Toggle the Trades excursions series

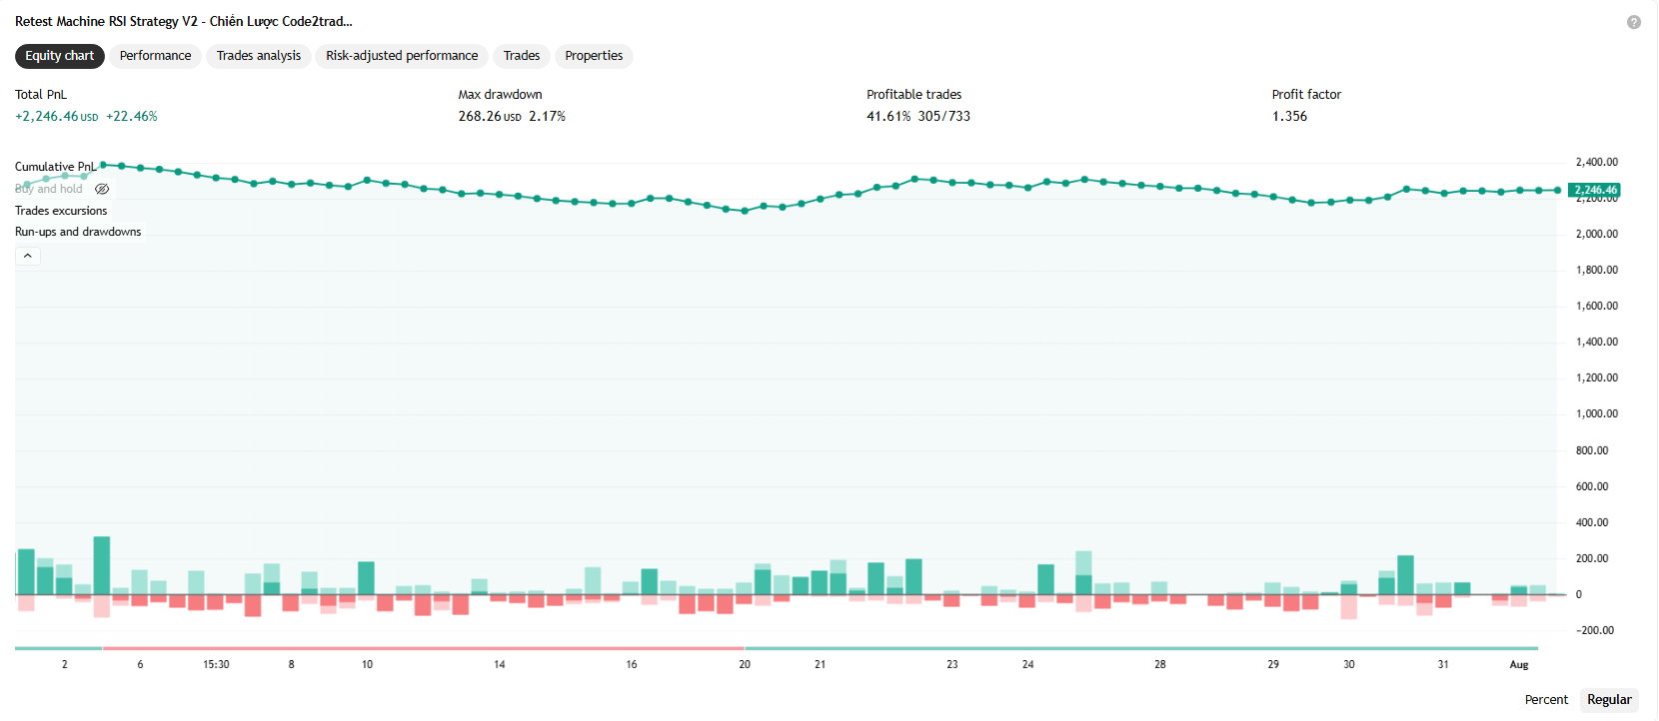pyautogui.click(x=61, y=211)
